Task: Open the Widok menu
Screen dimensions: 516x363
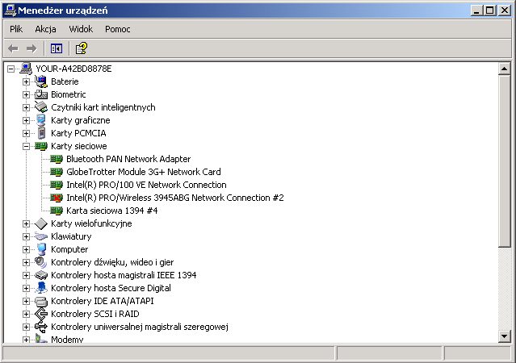Action: [x=81, y=29]
